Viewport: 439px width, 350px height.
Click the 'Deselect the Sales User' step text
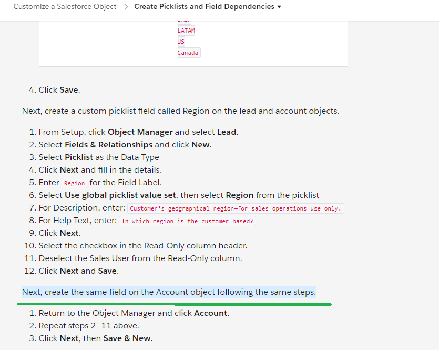(140, 258)
